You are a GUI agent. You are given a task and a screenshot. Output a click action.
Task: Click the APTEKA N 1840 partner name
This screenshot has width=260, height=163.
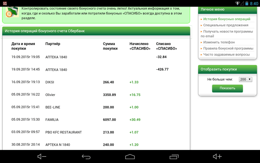click(x=58, y=145)
